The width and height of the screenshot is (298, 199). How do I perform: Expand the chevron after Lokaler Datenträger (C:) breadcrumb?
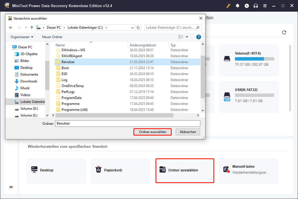pos(106,28)
